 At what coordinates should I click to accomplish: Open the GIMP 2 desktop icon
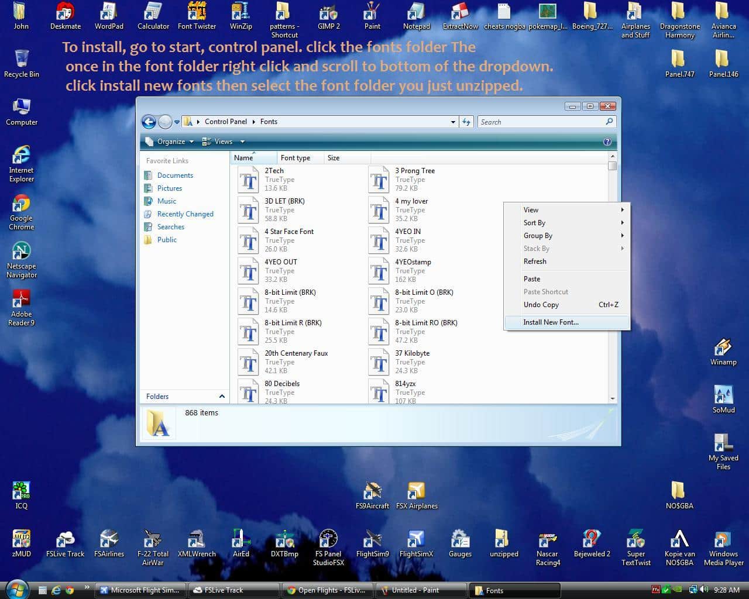[x=329, y=13]
